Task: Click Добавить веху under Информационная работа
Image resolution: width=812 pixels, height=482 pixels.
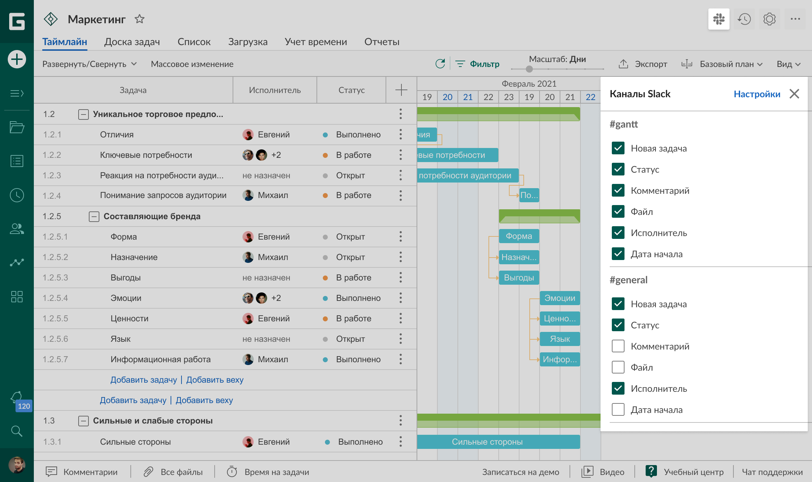Action: tap(215, 380)
